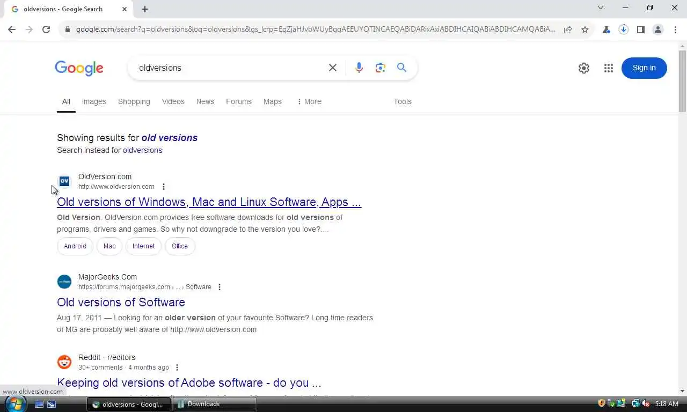The width and height of the screenshot is (687, 412).
Task: View site information lock icon
Action: click(x=67, y=30)
